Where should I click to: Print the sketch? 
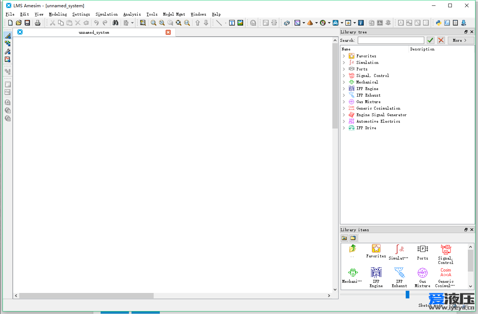click(x=37, y=23)
